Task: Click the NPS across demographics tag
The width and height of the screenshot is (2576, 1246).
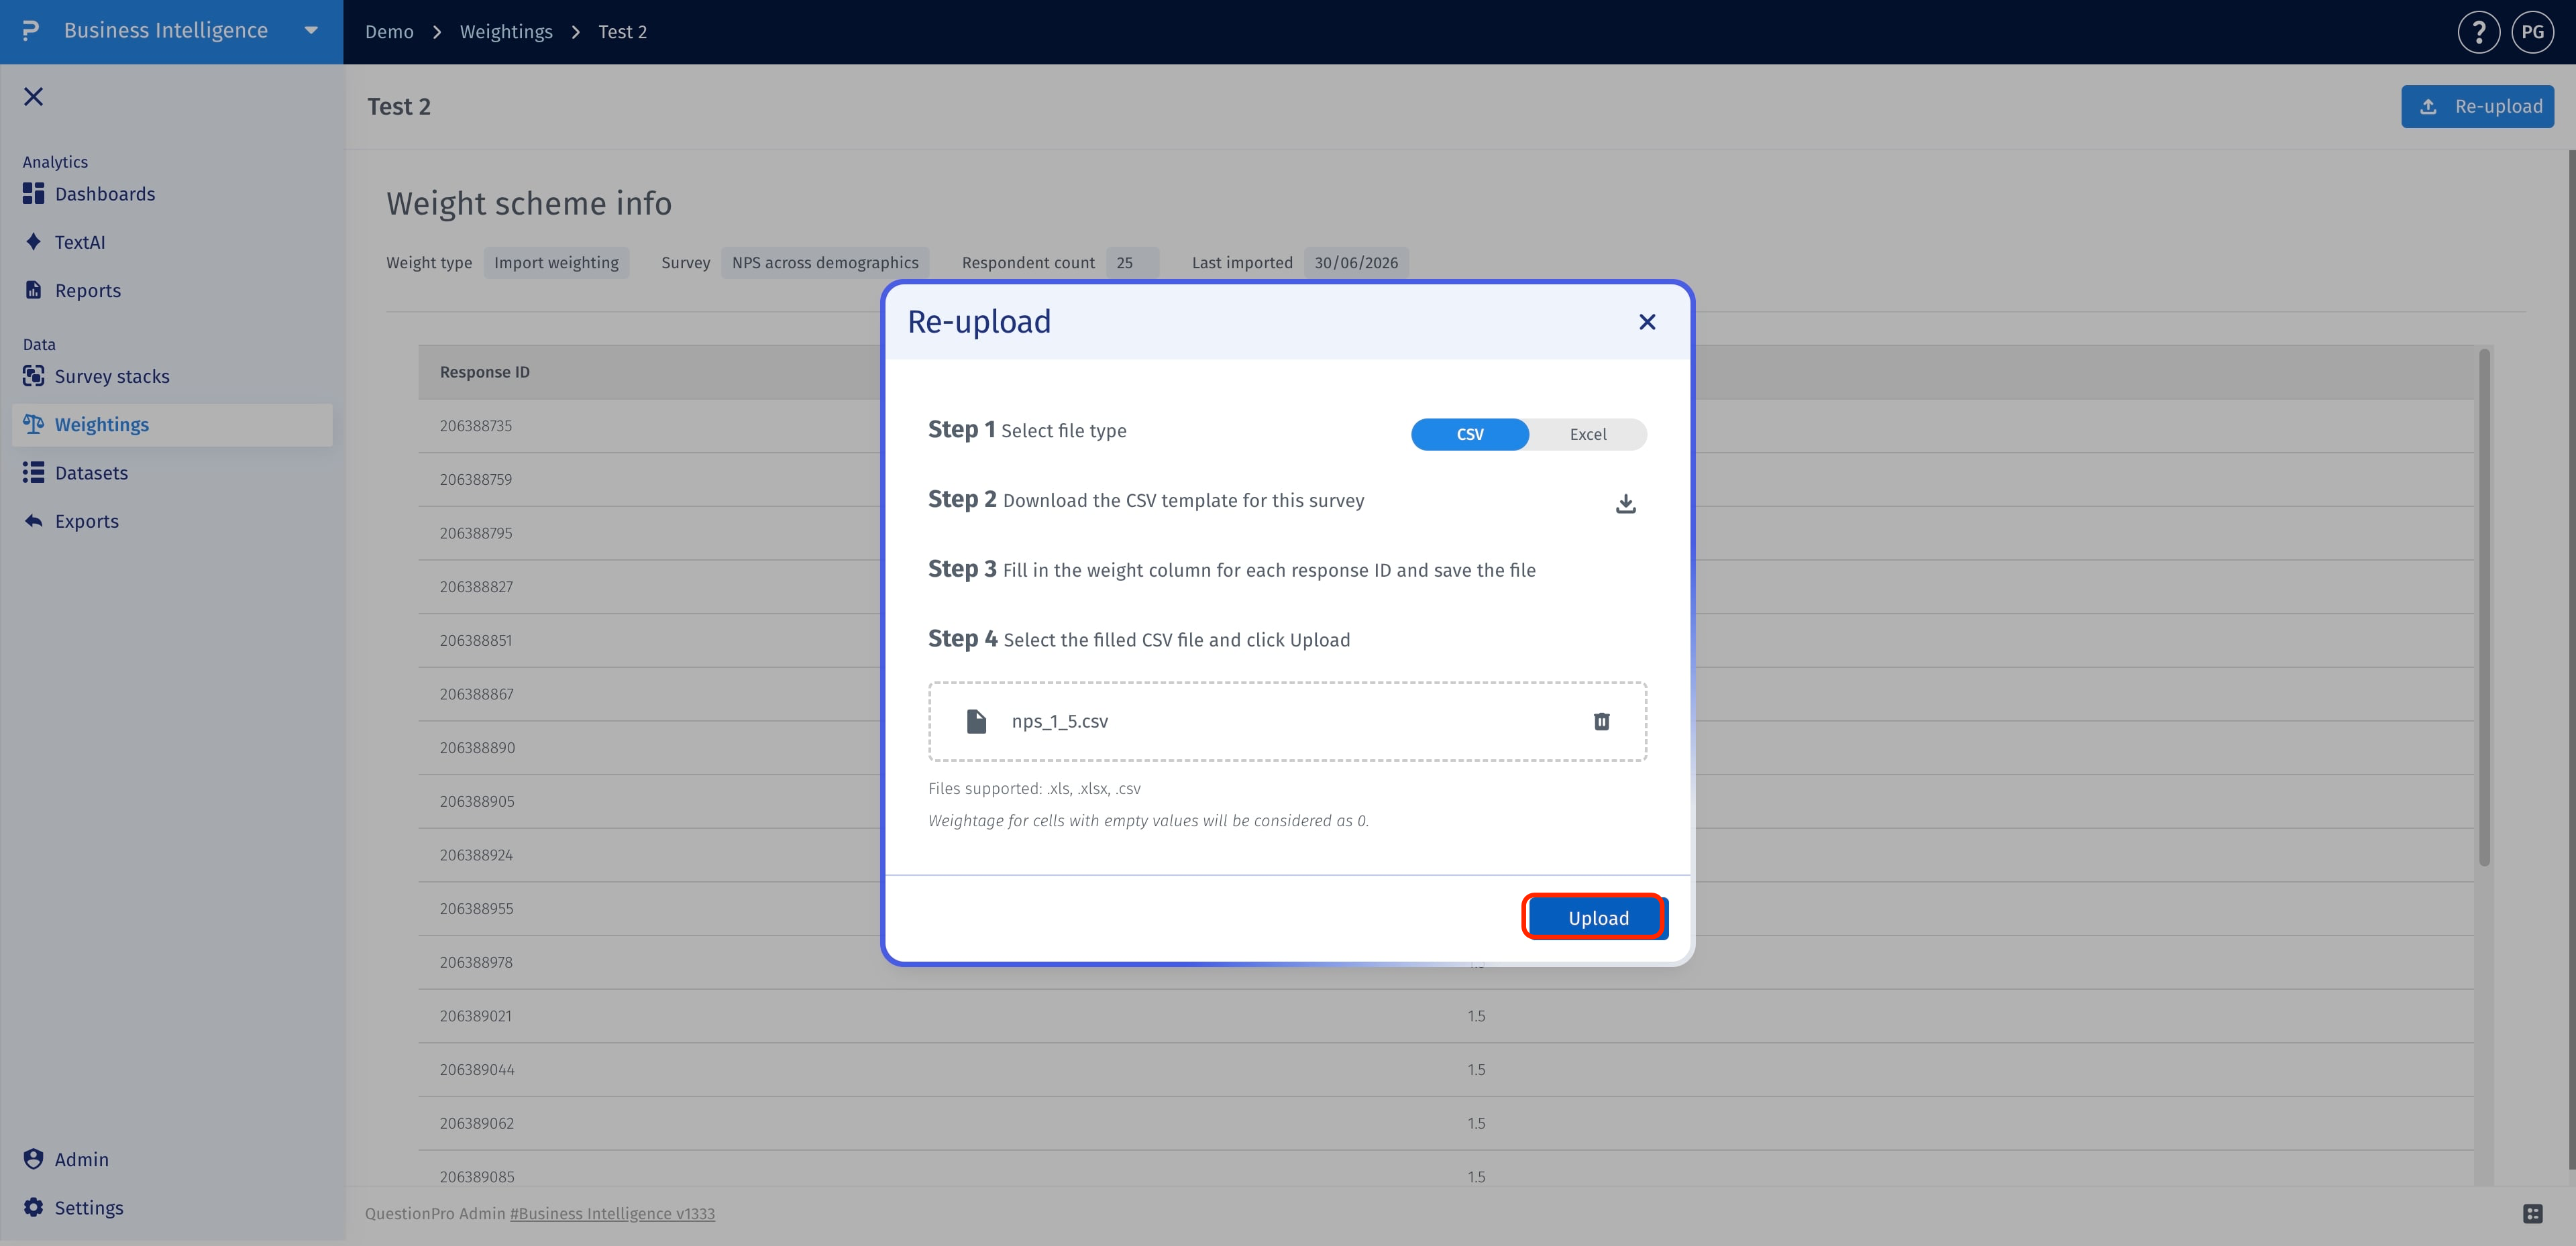Action: click(x=825, y=262)
